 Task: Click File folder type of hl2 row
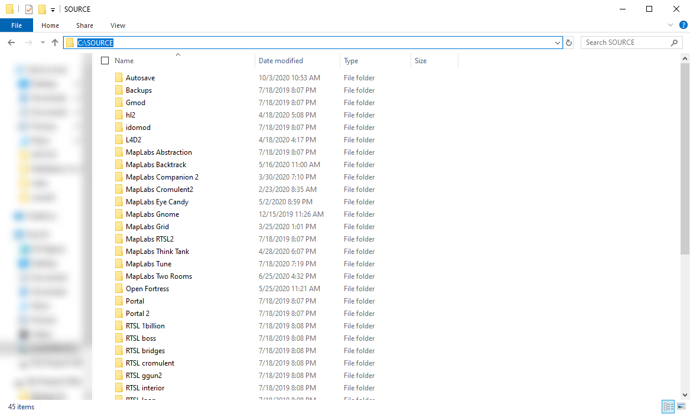point(359,115)
